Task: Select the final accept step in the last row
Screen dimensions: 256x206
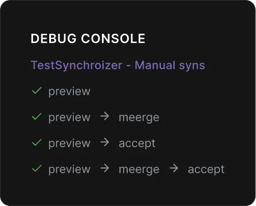Action: 206,169
